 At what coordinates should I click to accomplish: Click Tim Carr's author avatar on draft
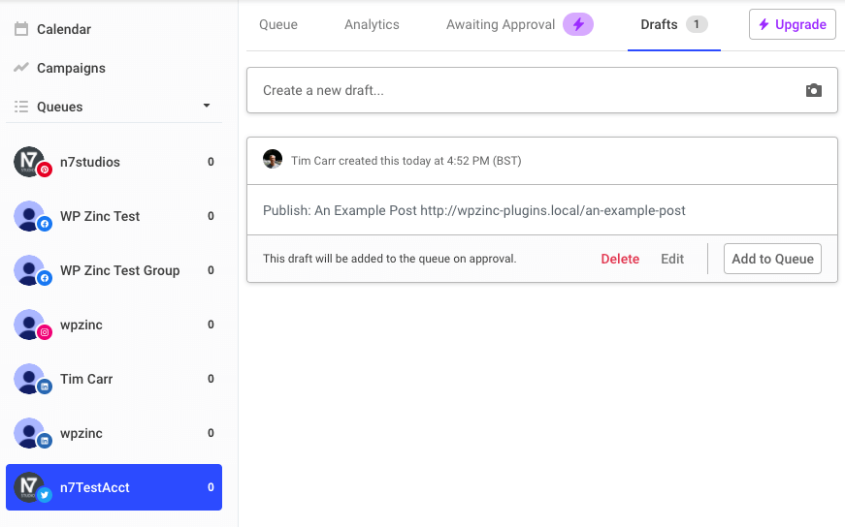pos(273,159)
